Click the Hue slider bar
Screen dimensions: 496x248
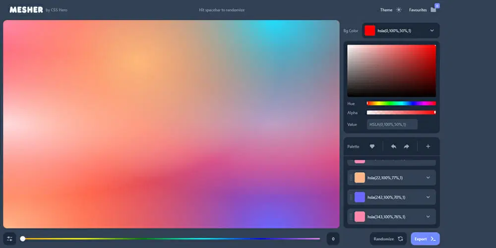(x=401, y=104)
